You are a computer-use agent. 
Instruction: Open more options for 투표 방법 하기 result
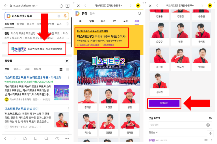68,109
